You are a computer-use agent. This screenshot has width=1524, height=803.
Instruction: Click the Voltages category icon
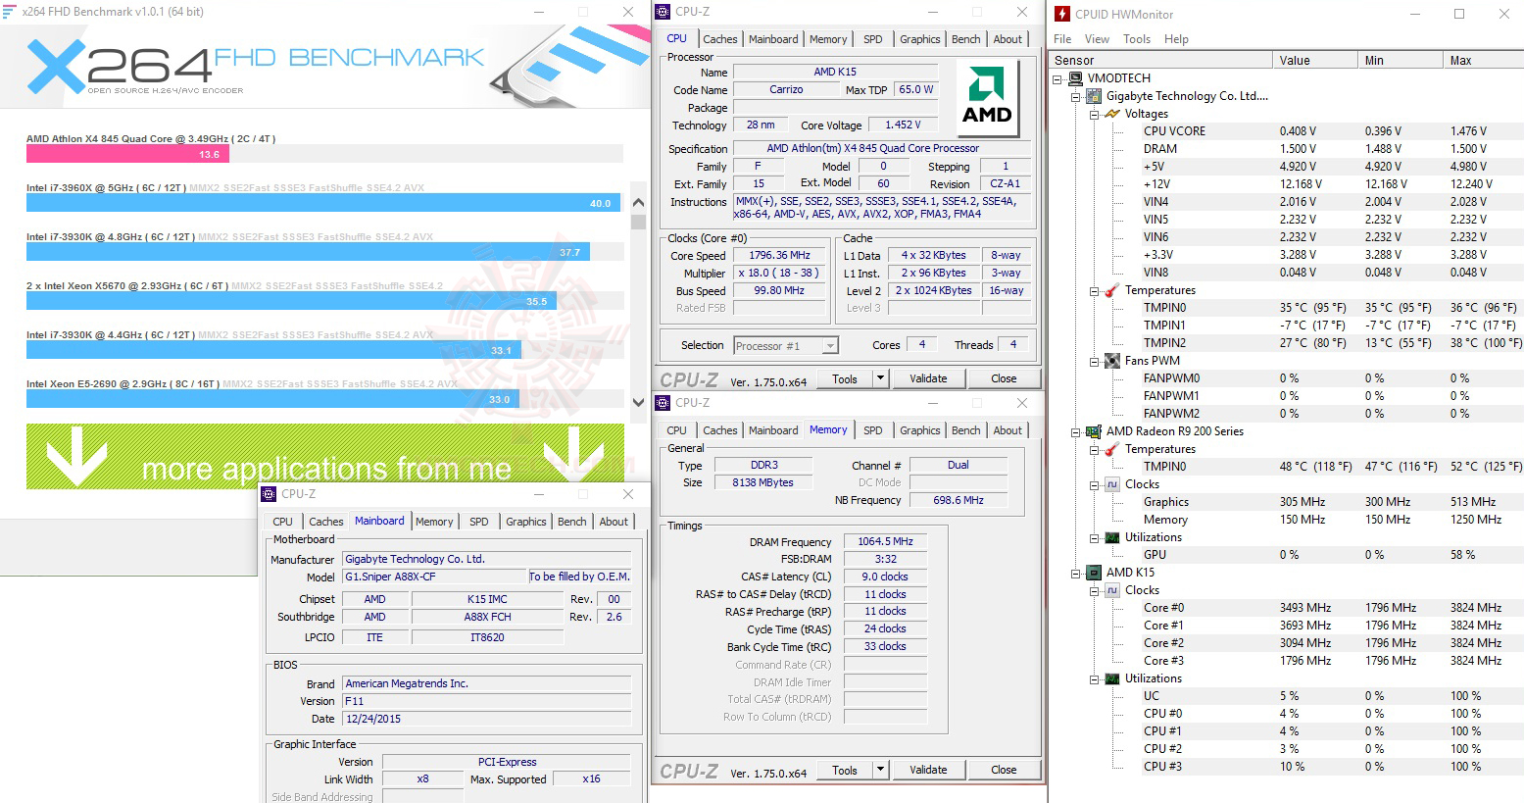pyautogui.click(x=1112, y=114)
